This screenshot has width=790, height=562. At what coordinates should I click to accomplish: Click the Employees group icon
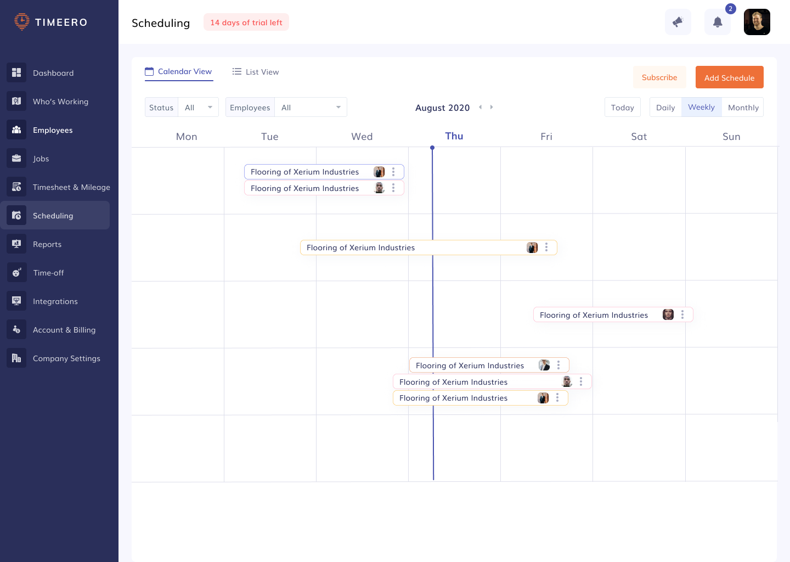[16, 130]
